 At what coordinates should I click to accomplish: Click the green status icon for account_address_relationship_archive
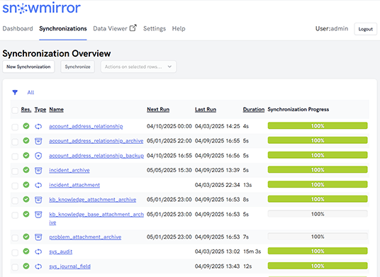pos(26,140)
